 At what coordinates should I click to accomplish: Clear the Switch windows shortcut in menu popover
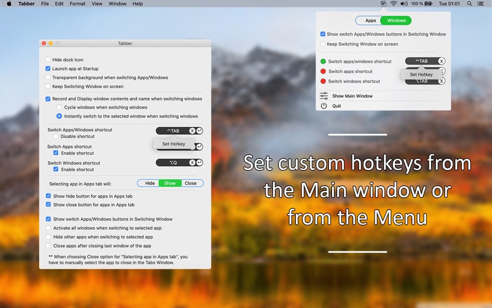[x=441, y=81]
